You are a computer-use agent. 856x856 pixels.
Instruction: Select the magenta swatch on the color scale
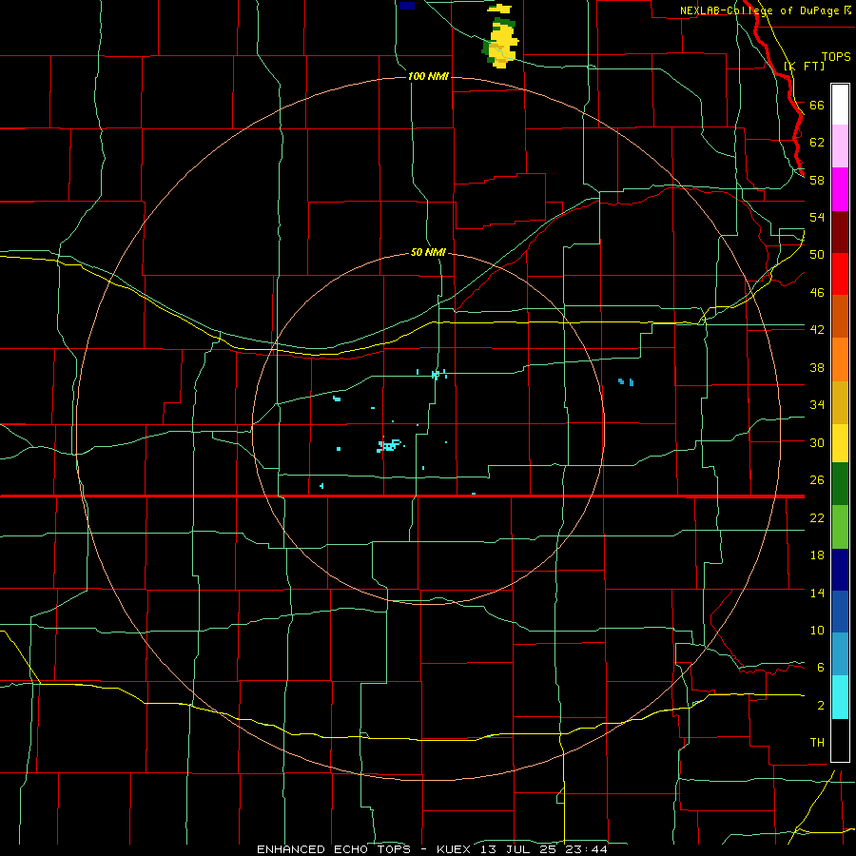tap(840, 189)
